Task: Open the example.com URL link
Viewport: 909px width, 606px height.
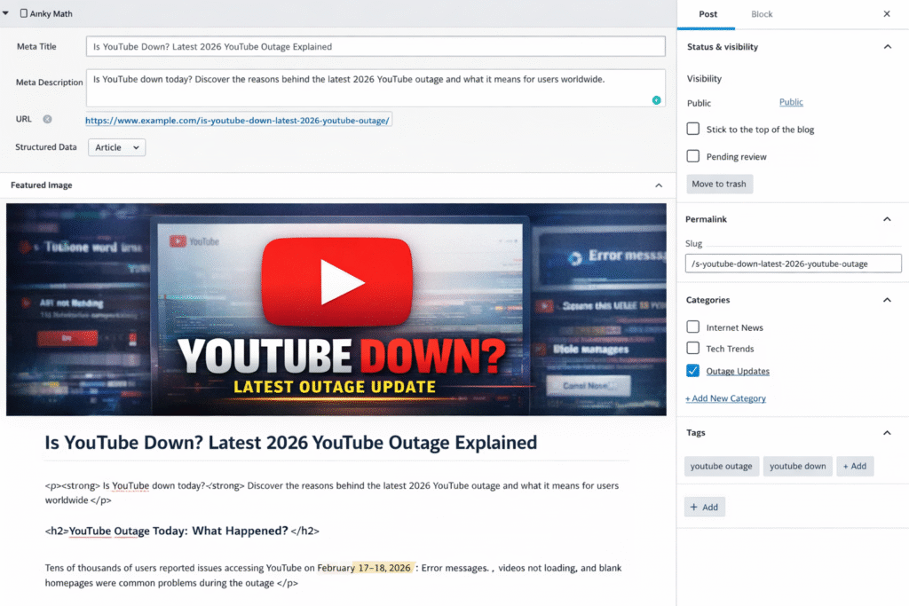Action: pyautogui.click(x=237, y=121)
